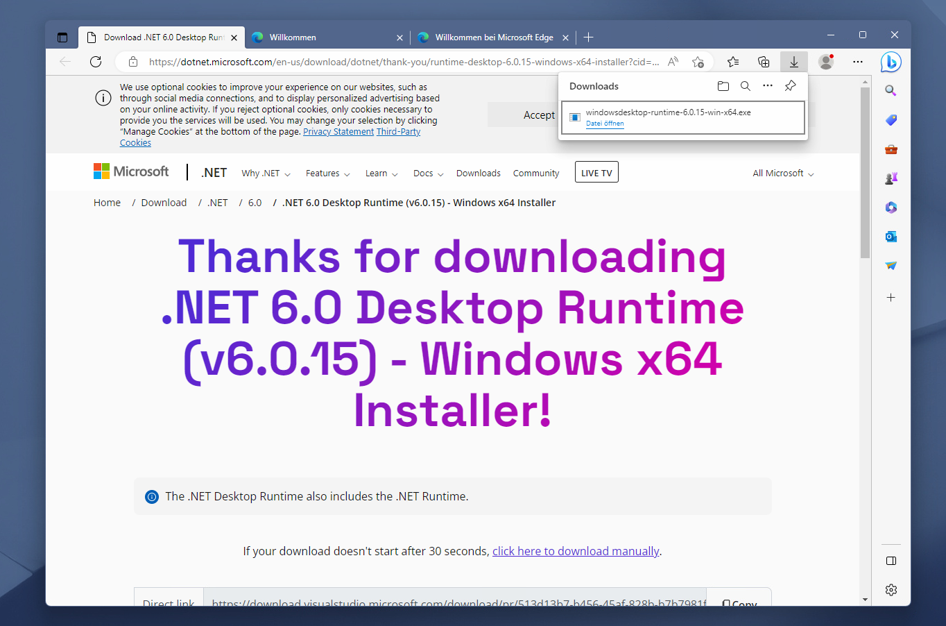Open the Outlook sidebar icon
This screenshot has height=626, width=946.
(x=891, y=237)
